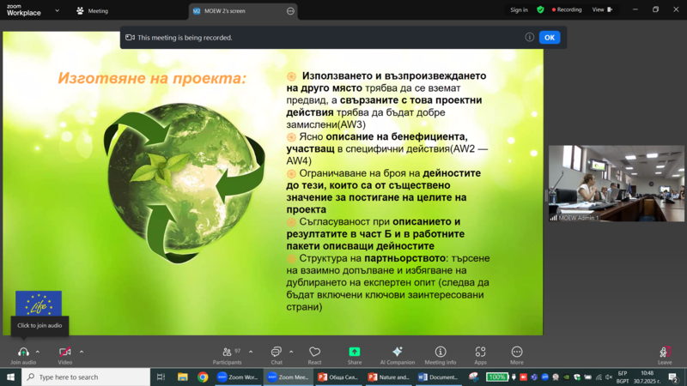Screen dimensions: 687x386
Task: Open the Apps panel
Action: pos(480,352)
